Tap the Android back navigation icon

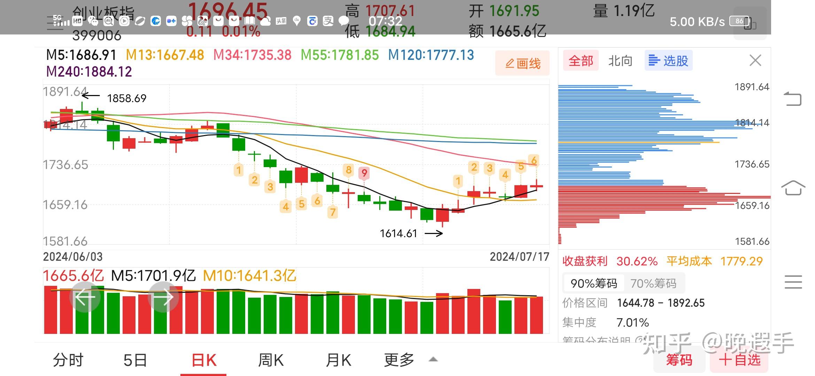pyautogui.click(x=792, y=99)
